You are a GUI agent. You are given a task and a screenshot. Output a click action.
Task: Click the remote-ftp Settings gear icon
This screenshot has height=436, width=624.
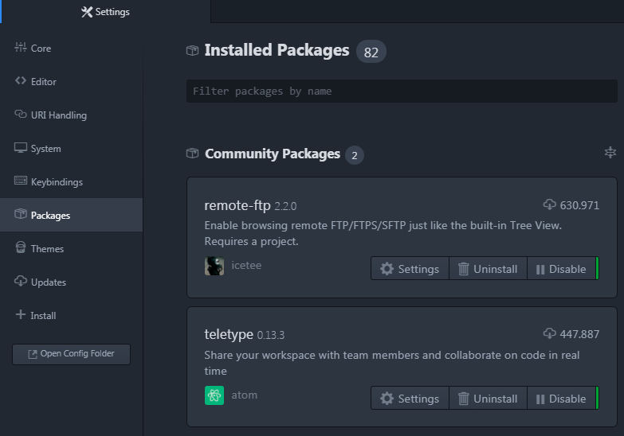pos(387,269)
